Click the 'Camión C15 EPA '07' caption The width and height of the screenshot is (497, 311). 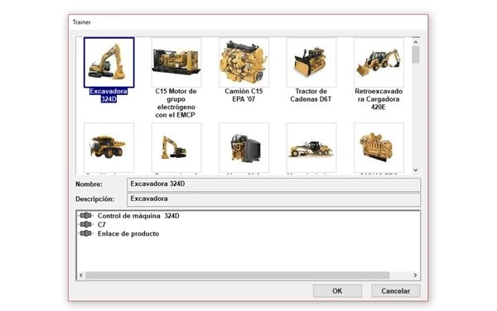(244, 95)
